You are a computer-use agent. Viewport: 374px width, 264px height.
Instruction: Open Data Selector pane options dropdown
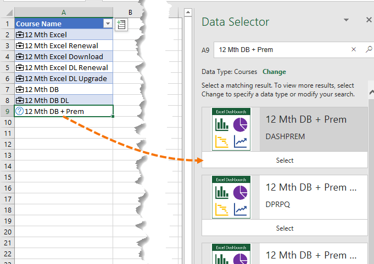point(346,20)
